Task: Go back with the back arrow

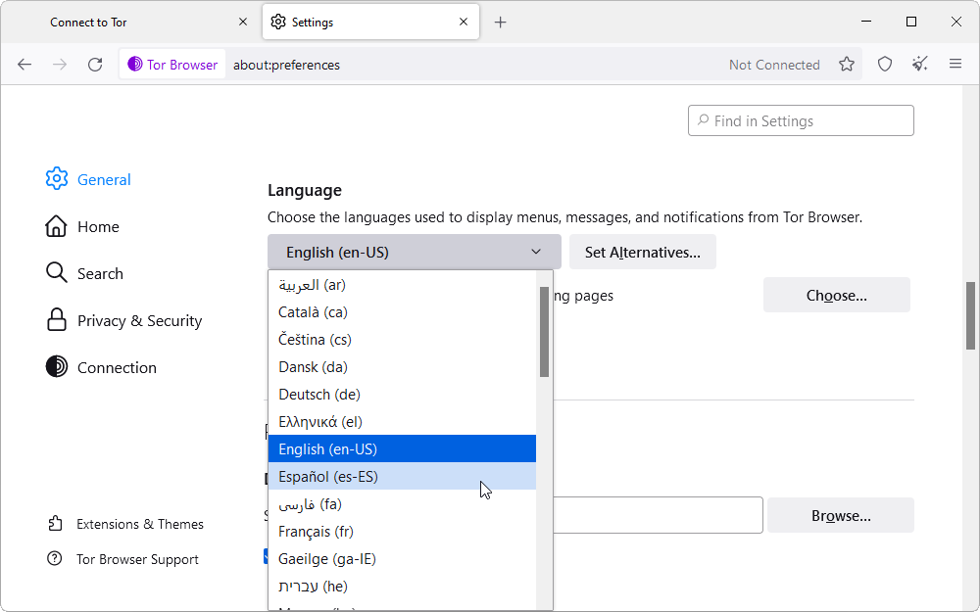Action: coord(24,65)
